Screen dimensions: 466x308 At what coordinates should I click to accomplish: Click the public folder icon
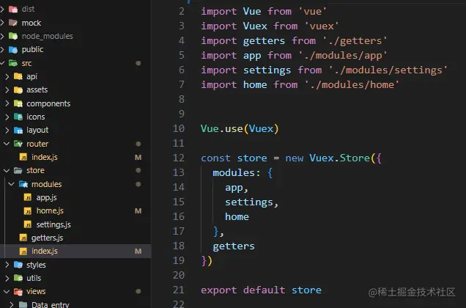pyautogui.click(x=13, y=49)
